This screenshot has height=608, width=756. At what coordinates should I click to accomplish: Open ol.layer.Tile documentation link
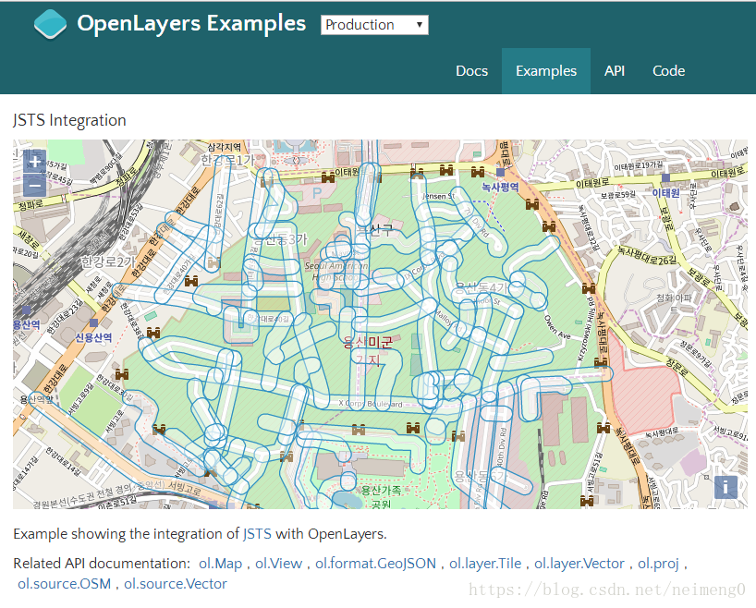tap(485, 563)
